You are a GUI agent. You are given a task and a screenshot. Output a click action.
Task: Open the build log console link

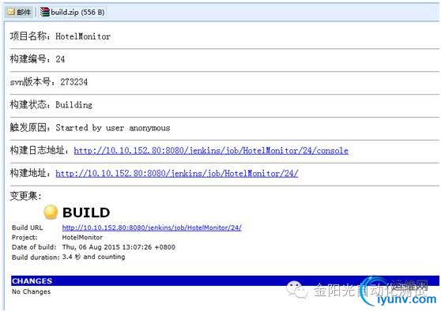click(x=211, y=151)
